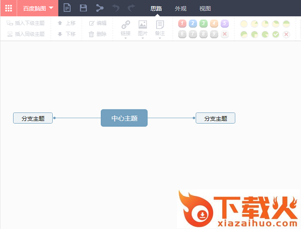
Task: Switch to the 思路 tab
Action: pyautogui.click(x=156, y=9)
